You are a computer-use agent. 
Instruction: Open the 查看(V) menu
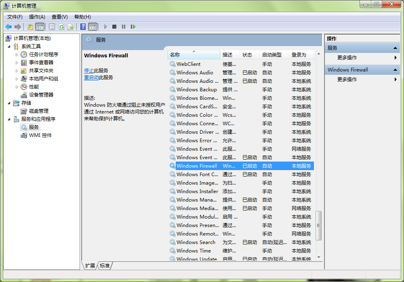[x=60, y=17]
